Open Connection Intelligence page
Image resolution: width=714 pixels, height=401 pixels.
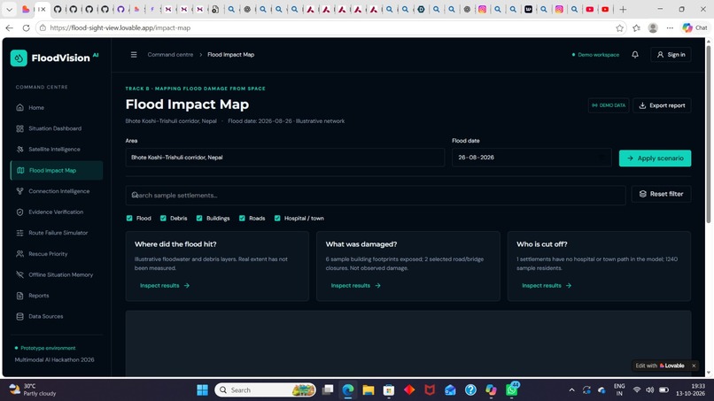pos(57,191)
